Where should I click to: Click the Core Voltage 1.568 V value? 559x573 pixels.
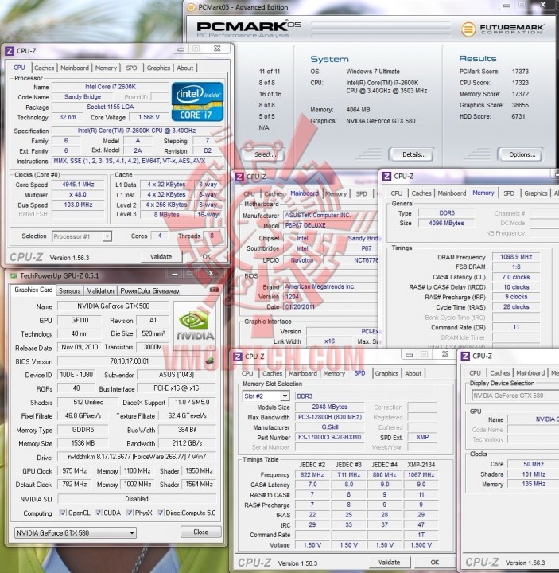click(149, 117)
